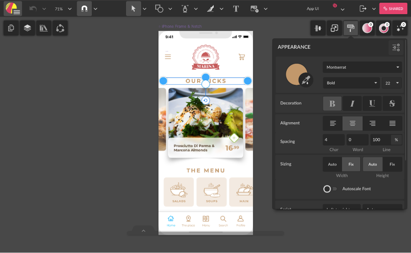Set width sizing to Auto
This screenshot has width=411, height=253.
click(x=332, y=164)
